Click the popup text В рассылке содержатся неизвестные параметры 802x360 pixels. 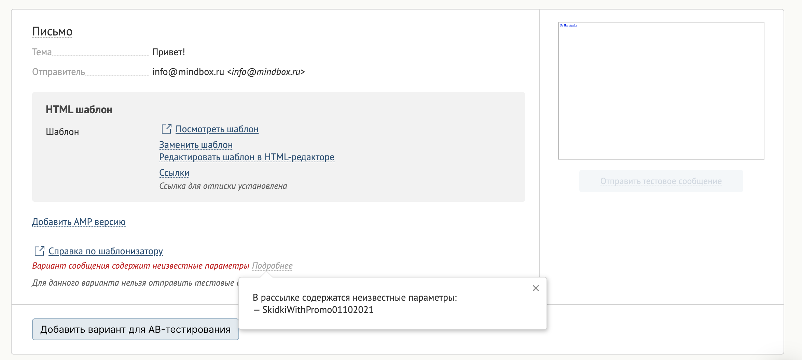pyautogui.click(x=355, y=298)
